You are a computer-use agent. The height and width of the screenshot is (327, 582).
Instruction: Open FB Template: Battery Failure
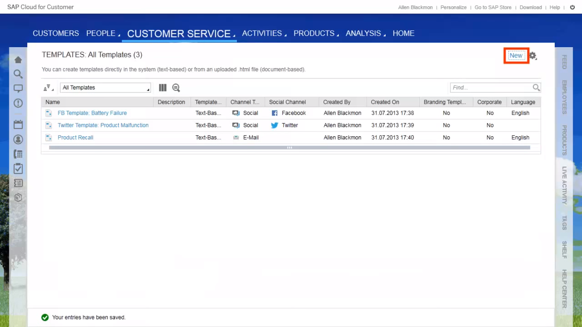[92, 113]
